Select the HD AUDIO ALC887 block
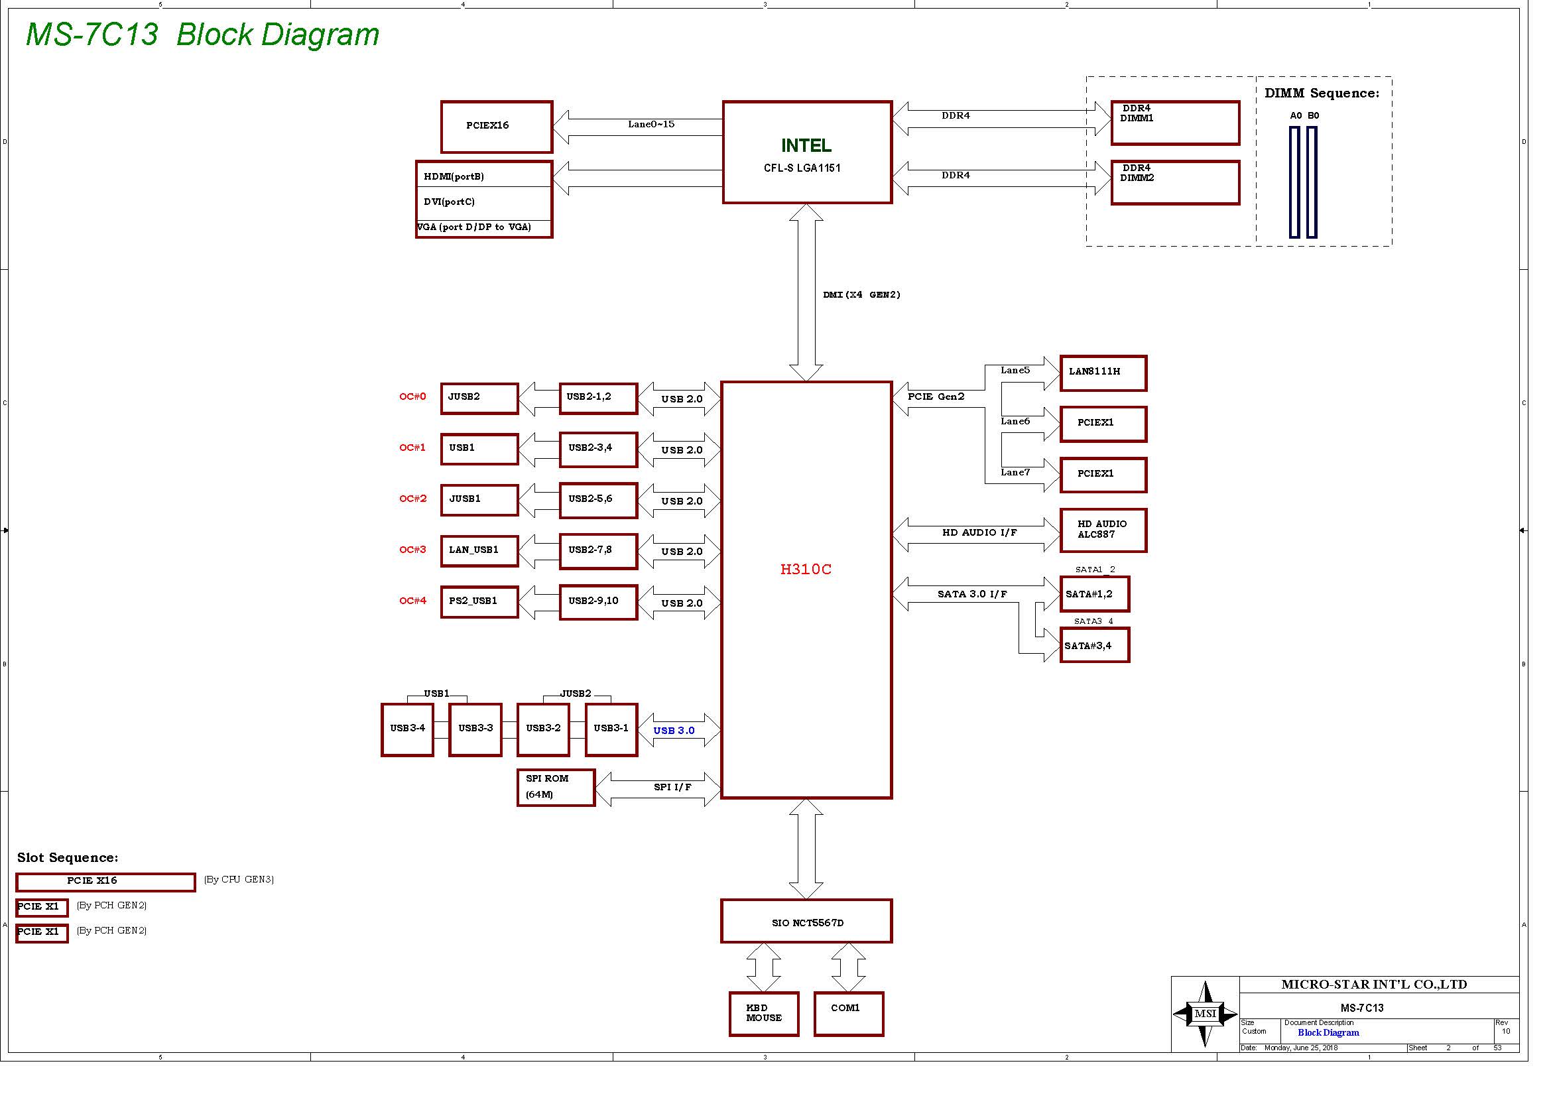The width and height of the screenshot is (1551, 1096). click(x=1104, y=531)
